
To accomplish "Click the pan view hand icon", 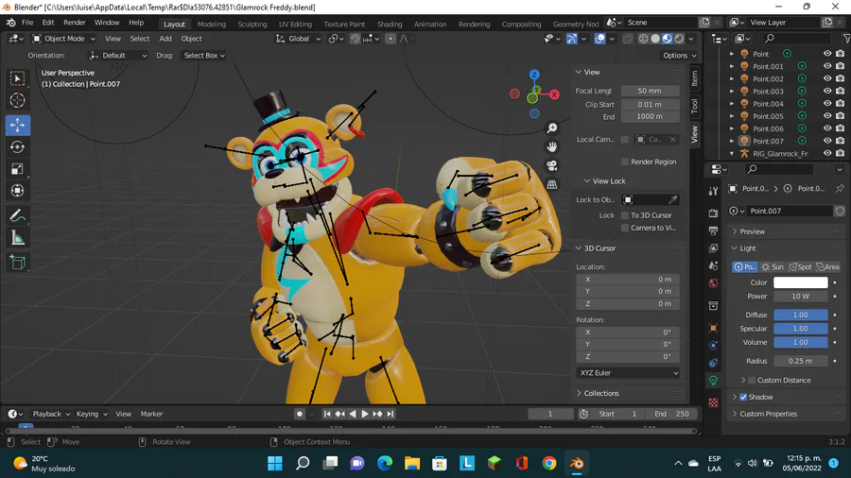I will click(552, 146).
